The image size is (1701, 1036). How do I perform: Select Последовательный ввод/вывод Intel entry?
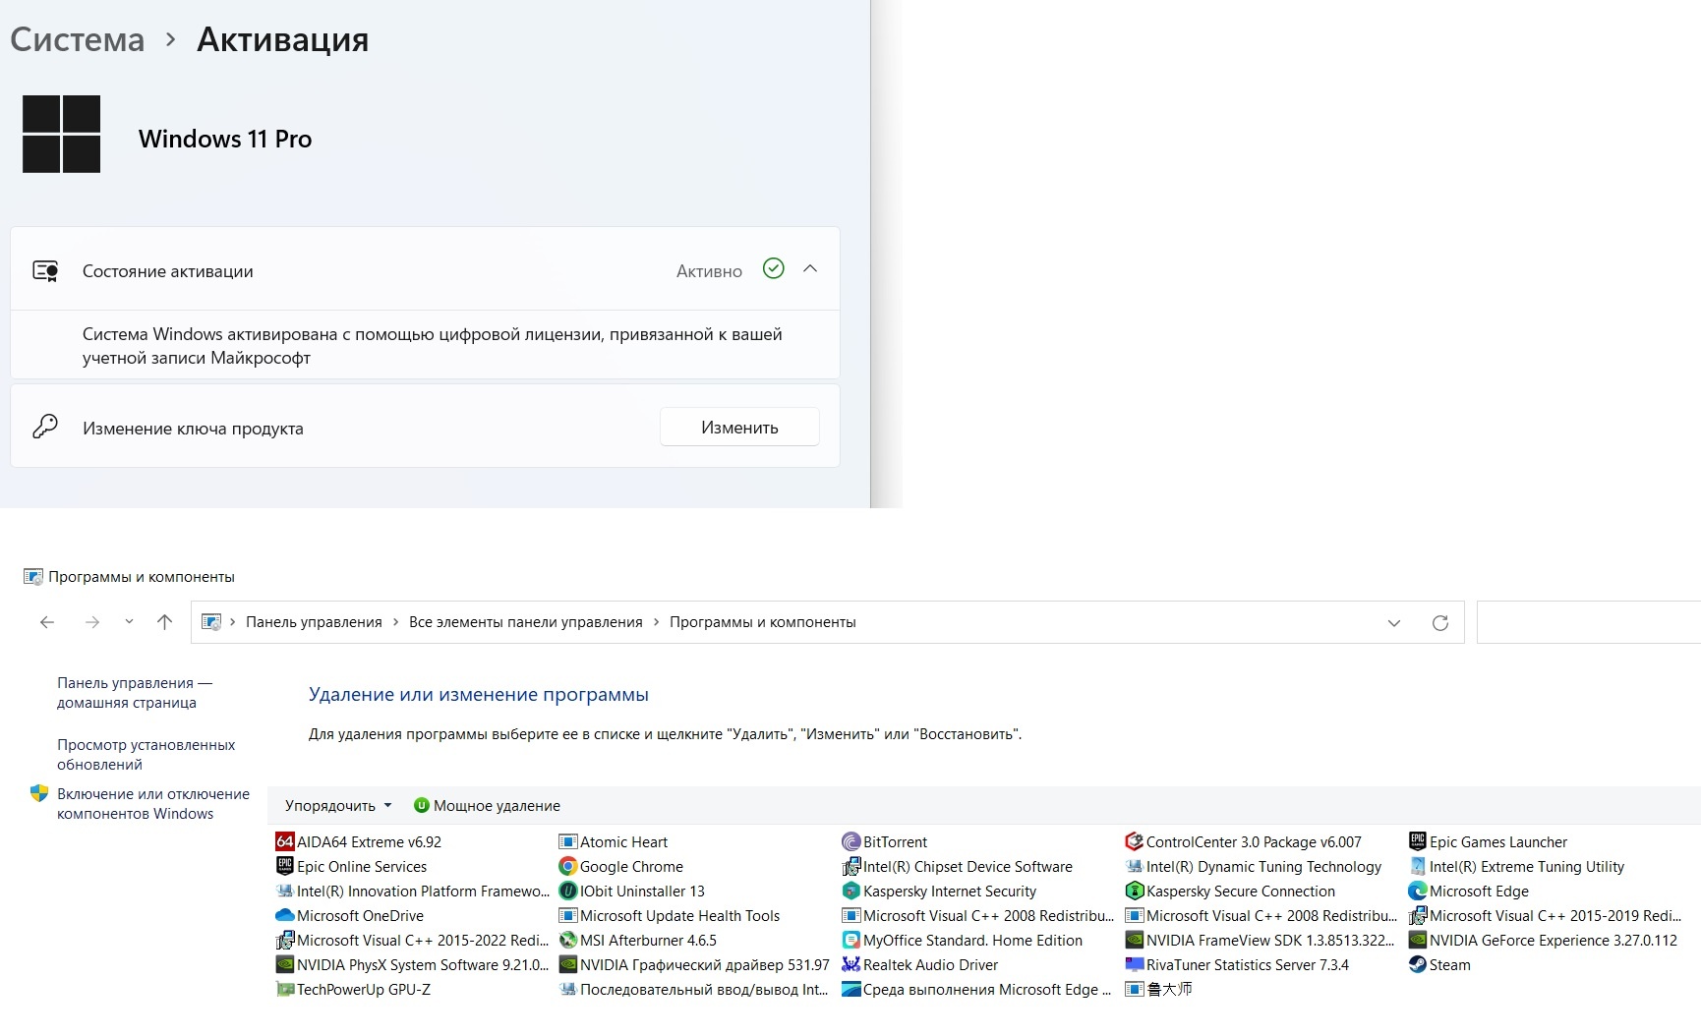coord(693,989)
